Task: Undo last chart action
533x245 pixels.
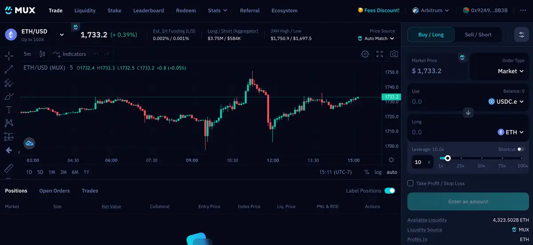Action: (96, 54)
